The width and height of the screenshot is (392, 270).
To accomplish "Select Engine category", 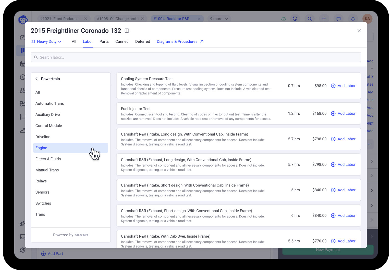I will click(x=71, y=148).
